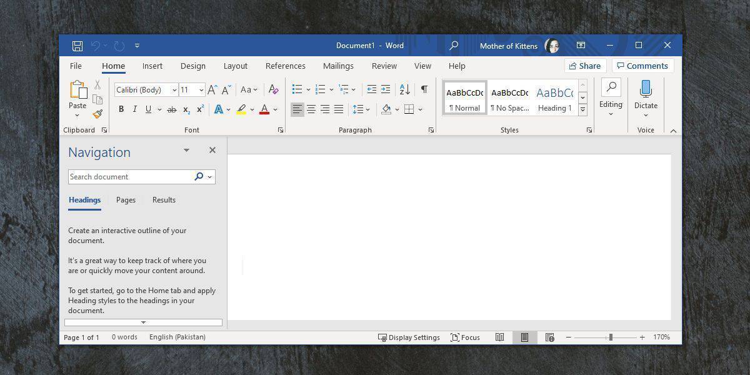Screen dimensions: 750x375
Task: Toggle bold formatting
Action: [x=121, y=109]
